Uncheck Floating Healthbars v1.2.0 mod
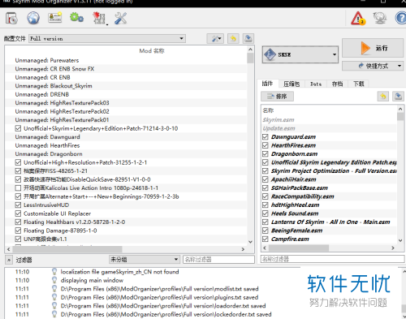 point(18,222)
